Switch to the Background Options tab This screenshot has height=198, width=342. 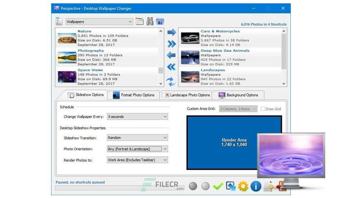238,95
